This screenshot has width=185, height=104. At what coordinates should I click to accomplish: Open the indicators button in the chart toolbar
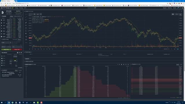38,14
